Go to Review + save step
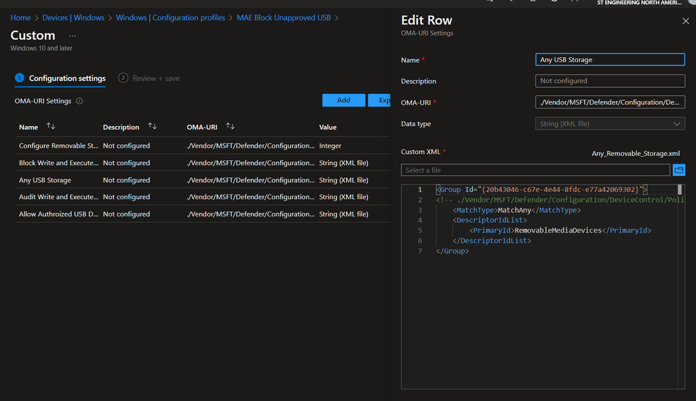Viewport: 696px width, 401px height. point(149,78)
